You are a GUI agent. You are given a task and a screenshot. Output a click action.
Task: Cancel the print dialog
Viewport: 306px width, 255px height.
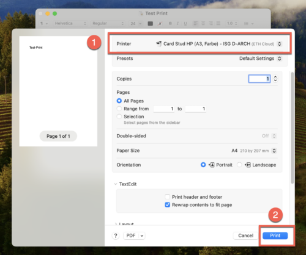coord(245,235)
